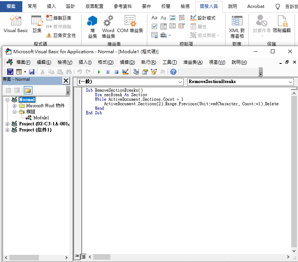Expand Project (信件1) node
Image resolution: width=298 pixels, height=262 pixels.
click(7, 130)
